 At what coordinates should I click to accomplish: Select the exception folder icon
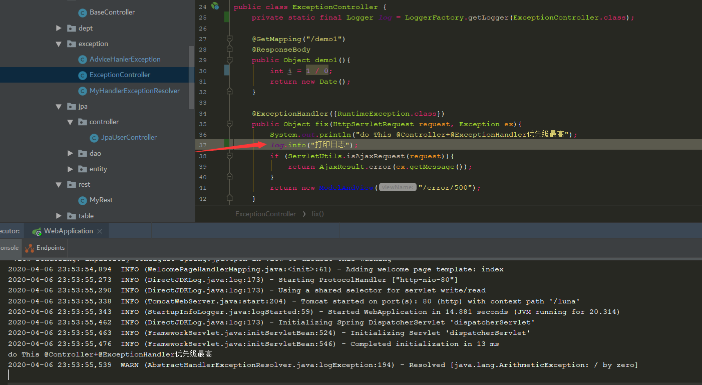click(x=72, y=44)
